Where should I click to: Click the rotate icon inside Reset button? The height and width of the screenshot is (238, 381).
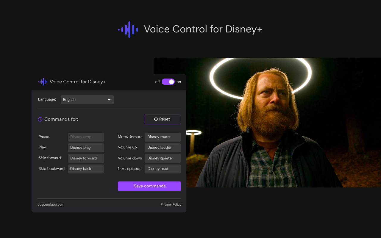(x=156, y=119)
